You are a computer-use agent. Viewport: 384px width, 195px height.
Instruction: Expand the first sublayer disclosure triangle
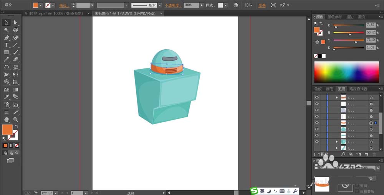click(x=337, y=97)
